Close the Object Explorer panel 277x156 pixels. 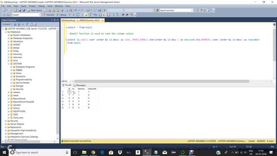tap(58, 20)
